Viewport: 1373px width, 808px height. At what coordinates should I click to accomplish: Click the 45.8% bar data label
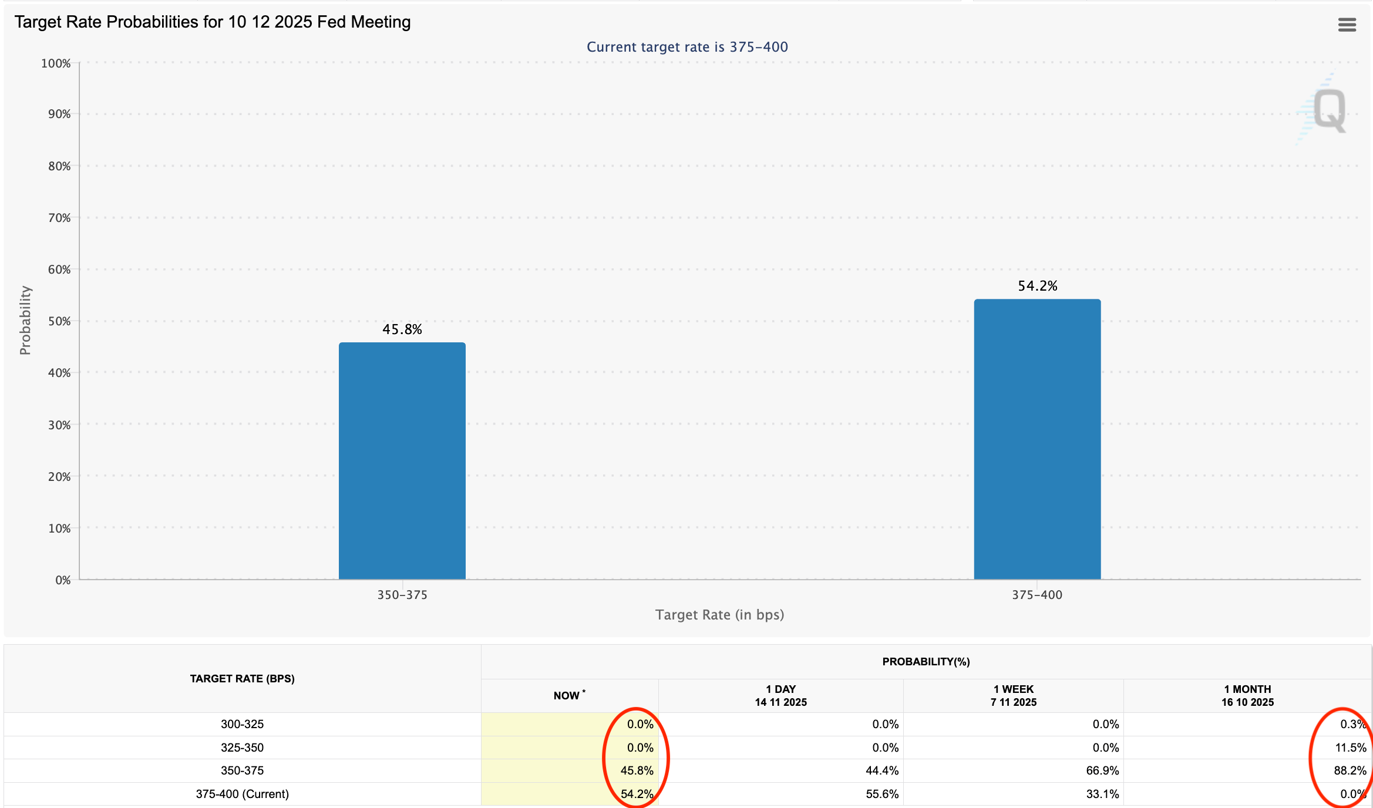tap(402, 329)
